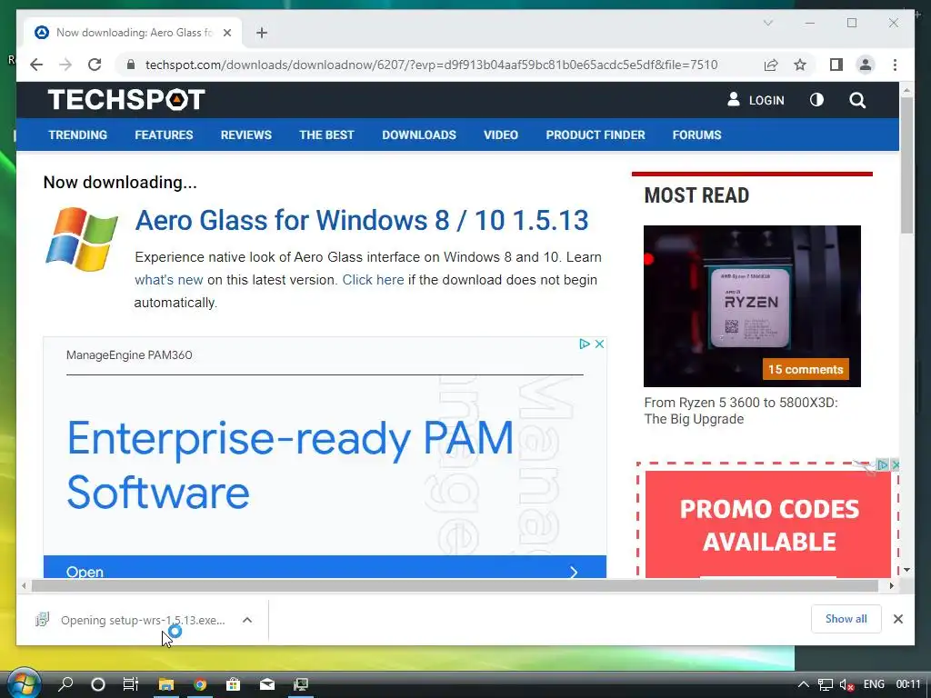931x698 pixels.
Task: Open the Ryzen article thumbnail
Action: tap(752, 305)
